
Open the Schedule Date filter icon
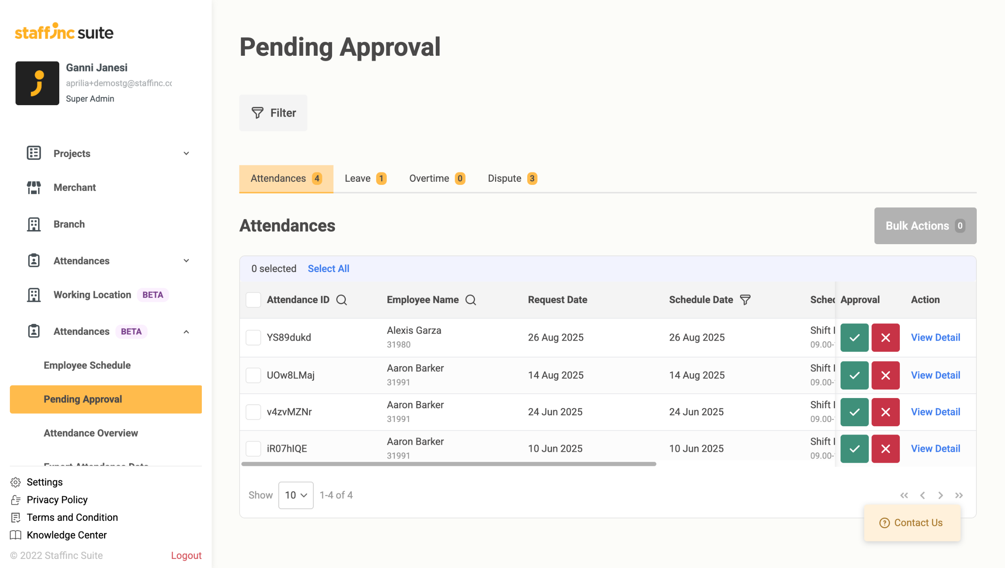point(745,300)
